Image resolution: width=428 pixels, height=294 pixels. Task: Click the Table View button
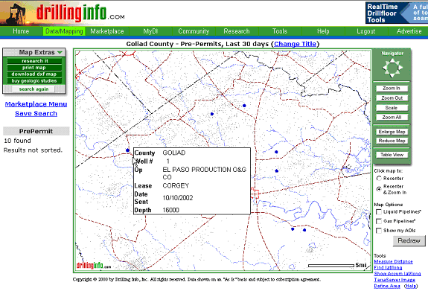[x=392, y=155]
